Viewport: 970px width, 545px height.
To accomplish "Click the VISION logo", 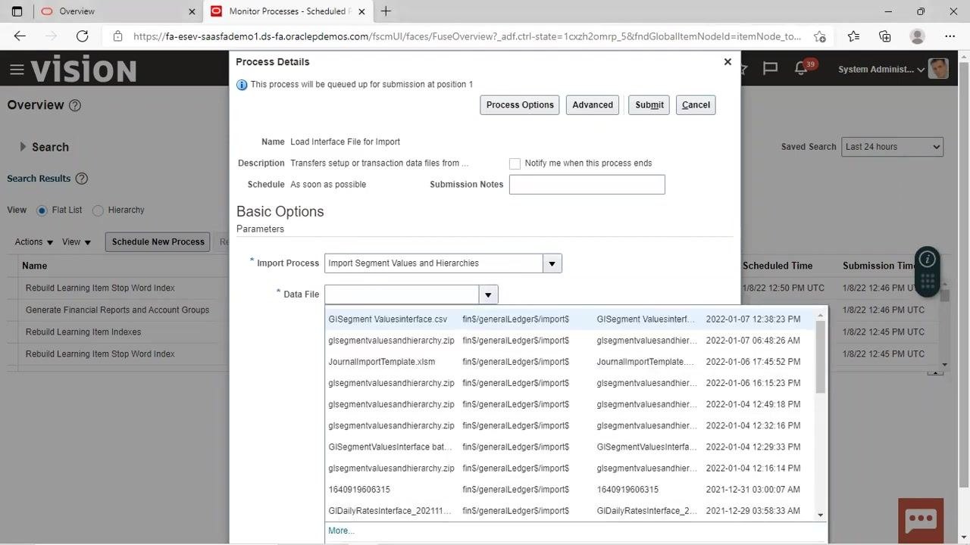I will [84, 70].
